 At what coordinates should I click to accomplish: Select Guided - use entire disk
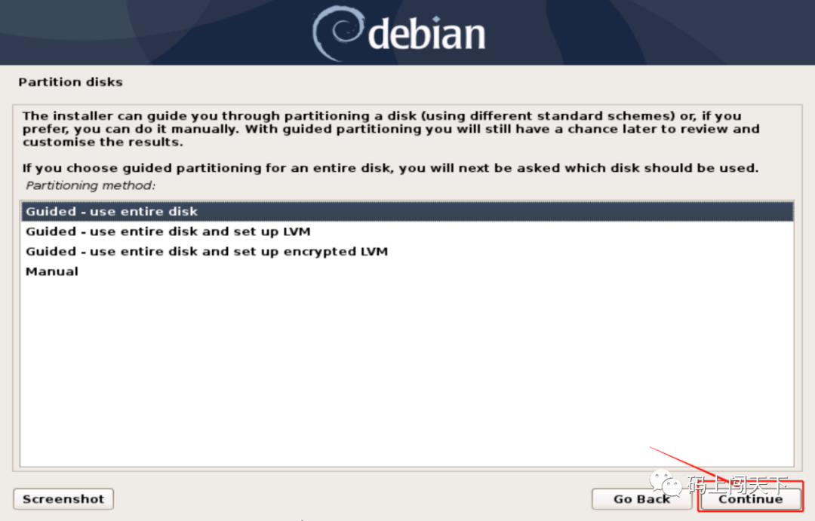(x=407, y=211)
